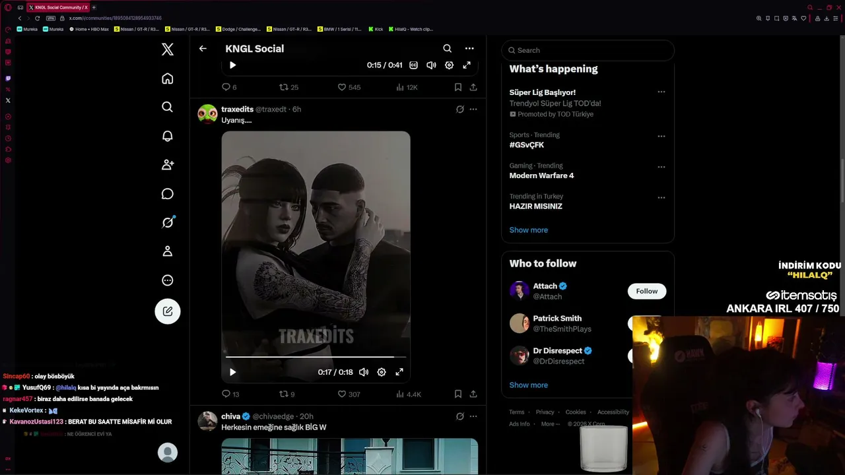Like the traxedits post with 307 likes
This screenshot has width=845, height=475.
(349, 394)
